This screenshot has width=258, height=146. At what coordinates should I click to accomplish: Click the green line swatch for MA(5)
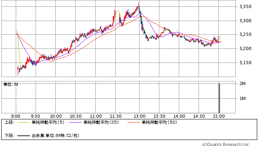tap(23, 122)
